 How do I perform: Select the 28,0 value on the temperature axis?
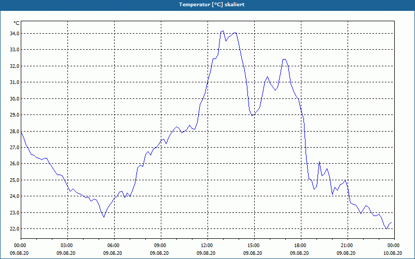click(15, 131)
